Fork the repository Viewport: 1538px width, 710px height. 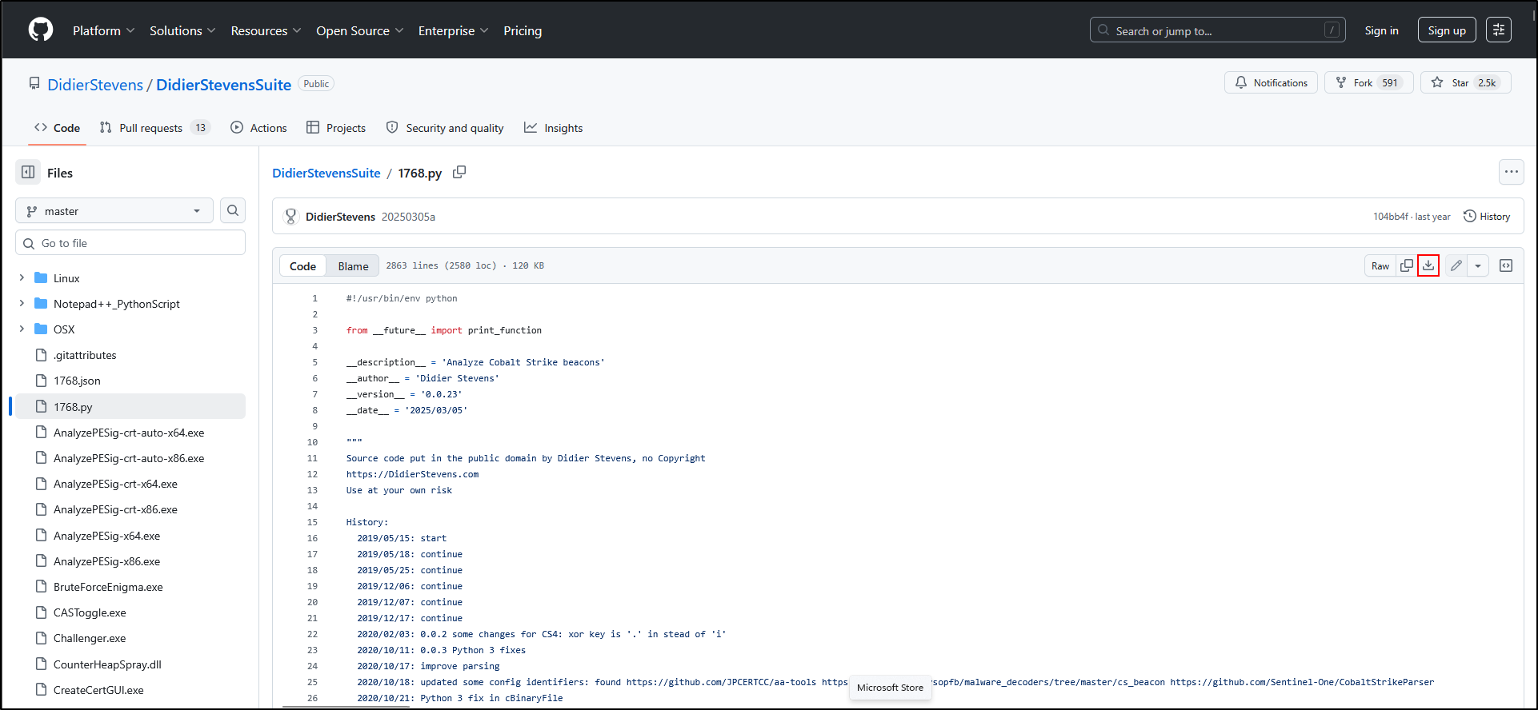point(1368,82)
